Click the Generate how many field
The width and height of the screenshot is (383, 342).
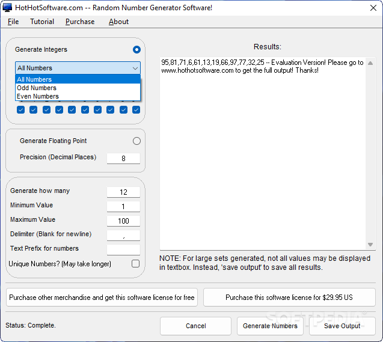tap(123, 192)
